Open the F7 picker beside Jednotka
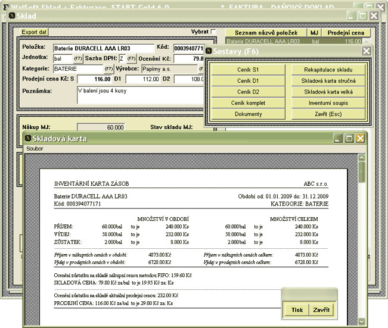388x328 pixels. 78,58
